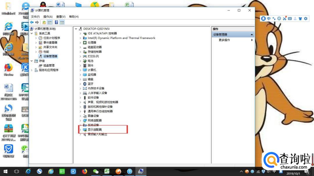Select the 软件设备 row
The width and height of the screenshot is (314, 176).
pos(93,97)
